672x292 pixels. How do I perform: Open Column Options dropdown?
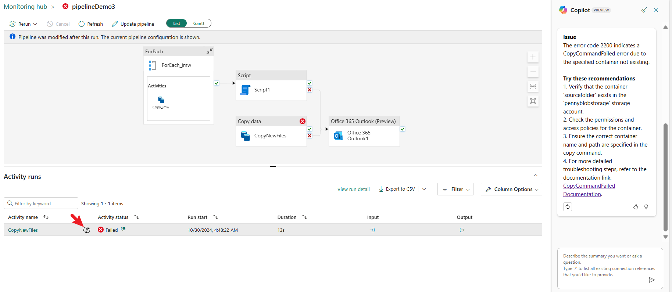(511, 189)
